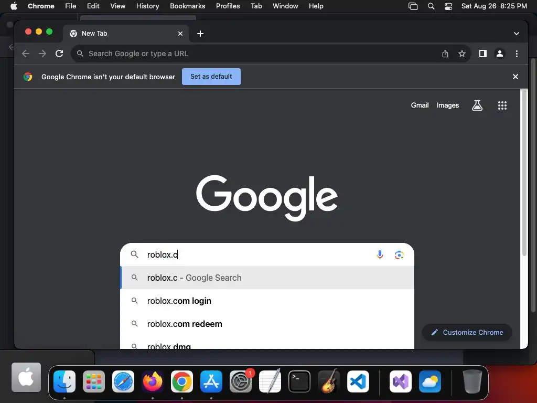Click the Chrome back arrow
537x403 pixels.
(26, 54)
